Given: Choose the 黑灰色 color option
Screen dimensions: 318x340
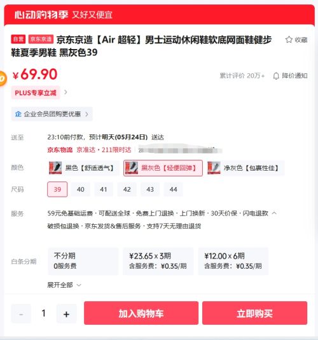Looking at the screenshot, I should point(163,168).
